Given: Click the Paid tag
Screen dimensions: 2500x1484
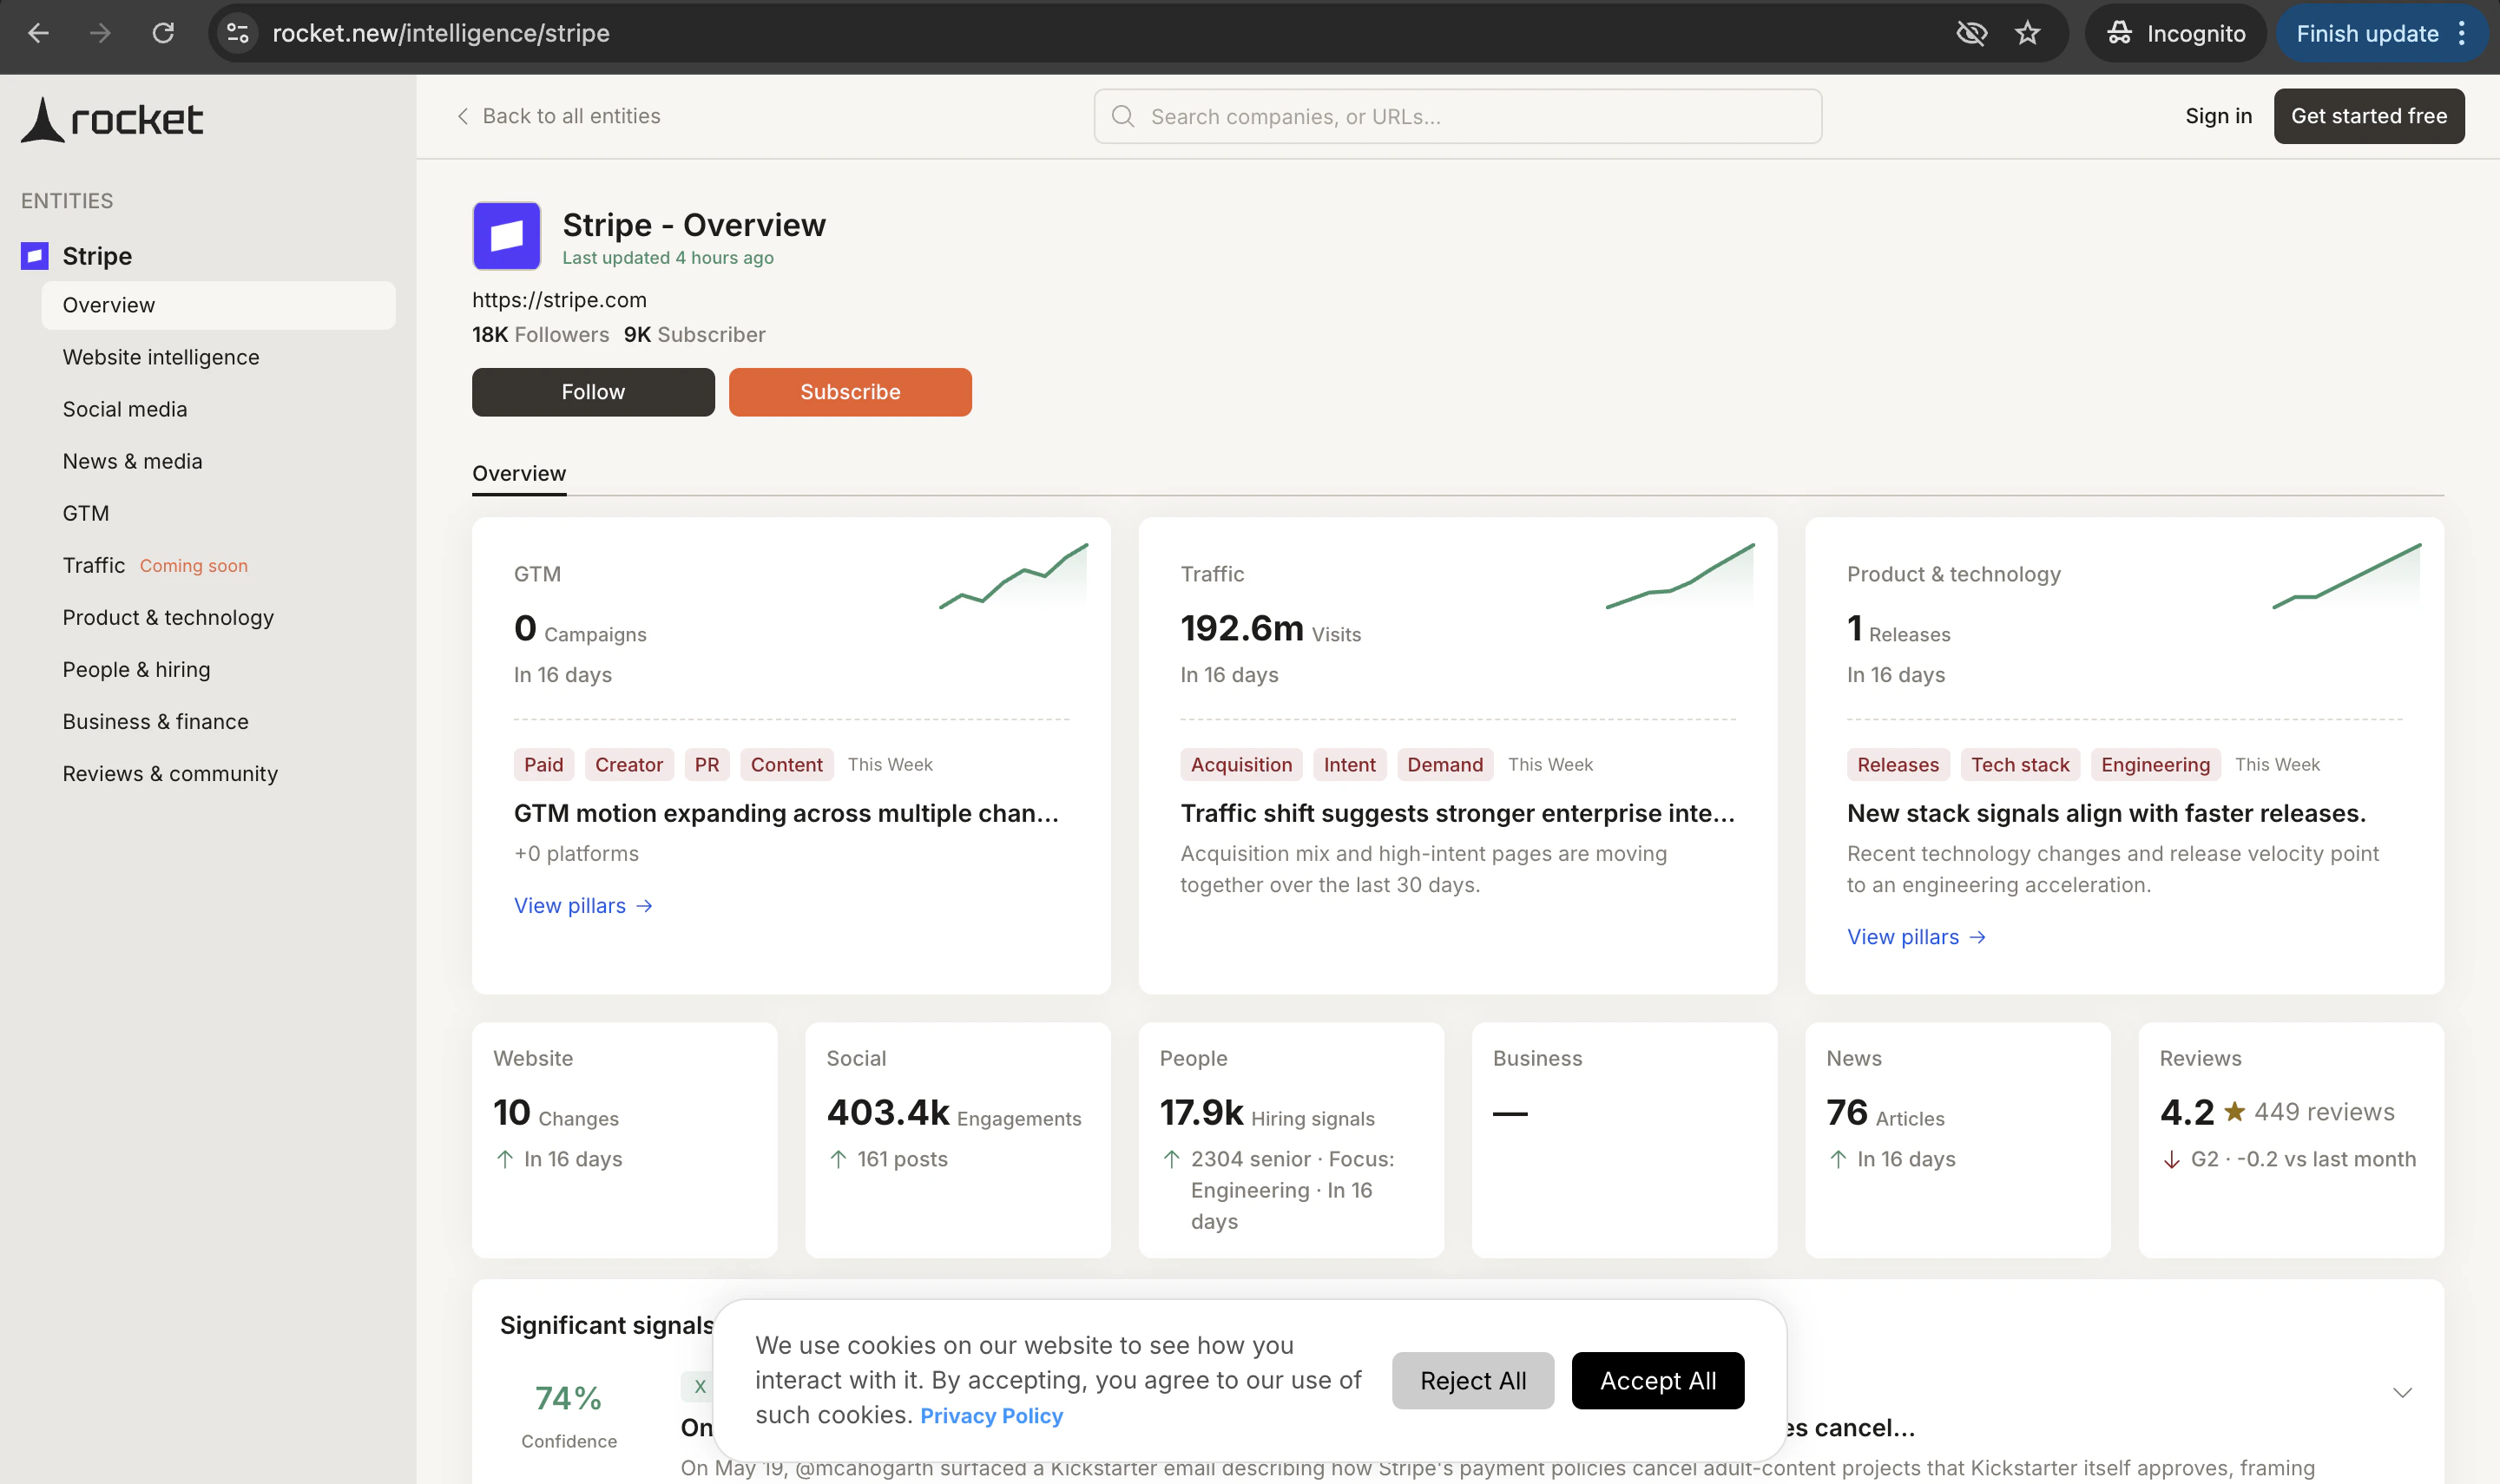Looking at the screenshot, I should (x=544, y=764).
